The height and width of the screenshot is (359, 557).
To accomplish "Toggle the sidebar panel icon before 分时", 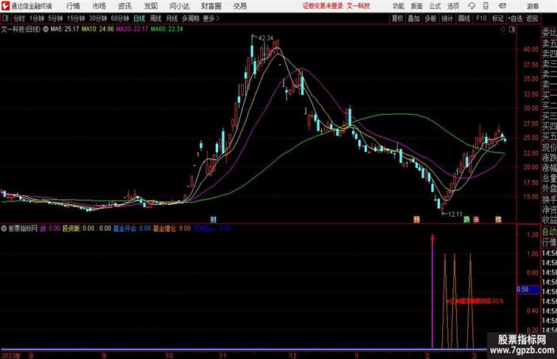I will click(x=5, y=18).
